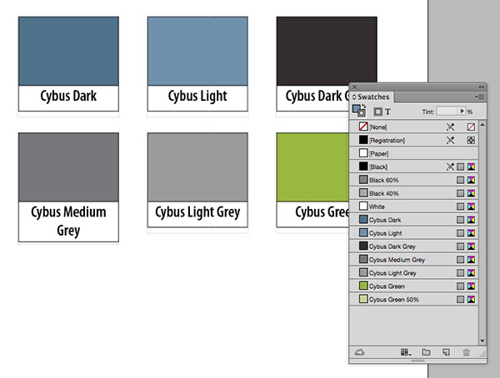500x378 pixels.
Task: Open the Swatches panel flyout menu
Action: tap(480, 97)
